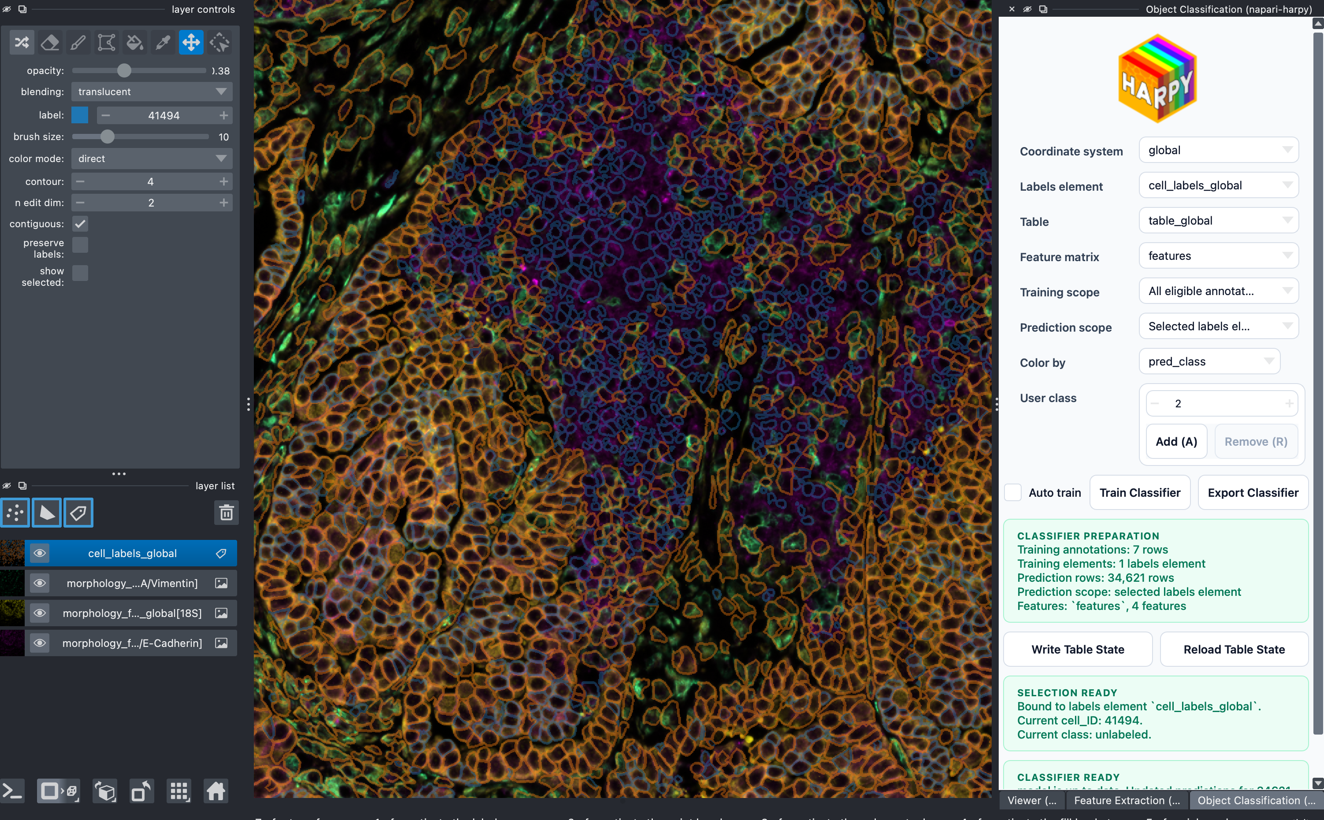Open the Prediction scope dropdown
The image size is (1324, 820).
[x=1219, y=326]
